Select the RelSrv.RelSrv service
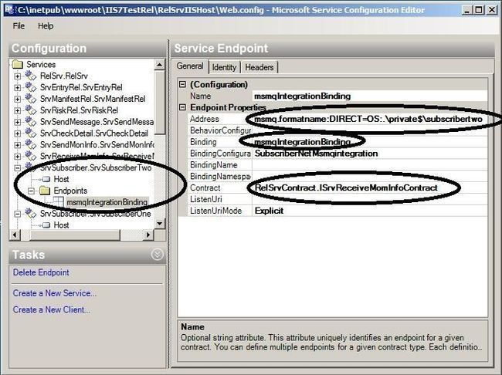The width and height of the screenshot is (502, 375). pyautogui.click(x=63, y=76)
